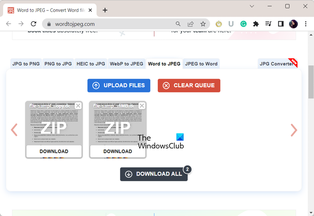Select the Word to JPEG converter tab
This screenshot has width=314, height=216.
point(164,64)
